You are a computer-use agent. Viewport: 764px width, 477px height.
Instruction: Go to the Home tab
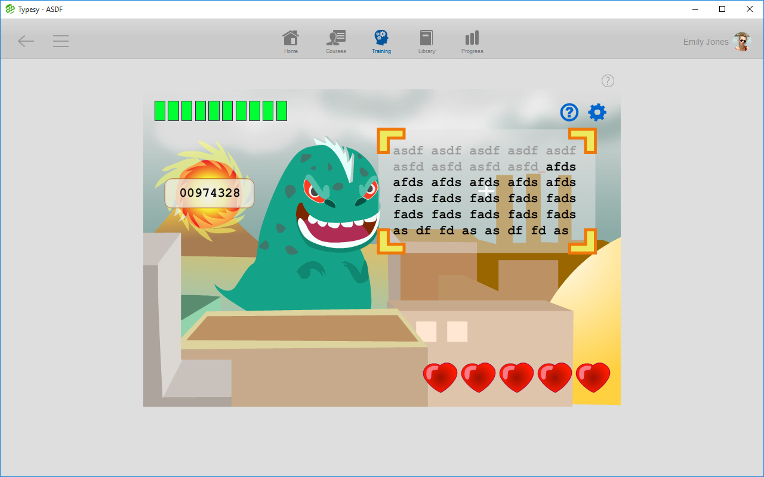click(x=291, y=42)
